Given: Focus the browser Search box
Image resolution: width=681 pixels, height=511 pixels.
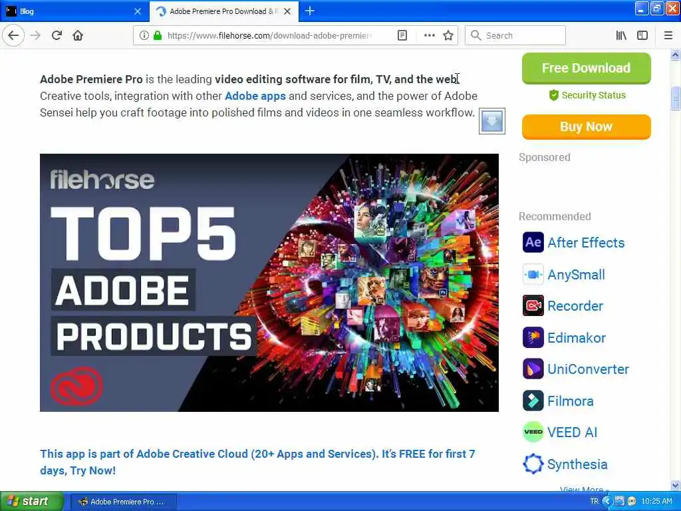Looking at the screenshot, I should [x=515, y=36].
